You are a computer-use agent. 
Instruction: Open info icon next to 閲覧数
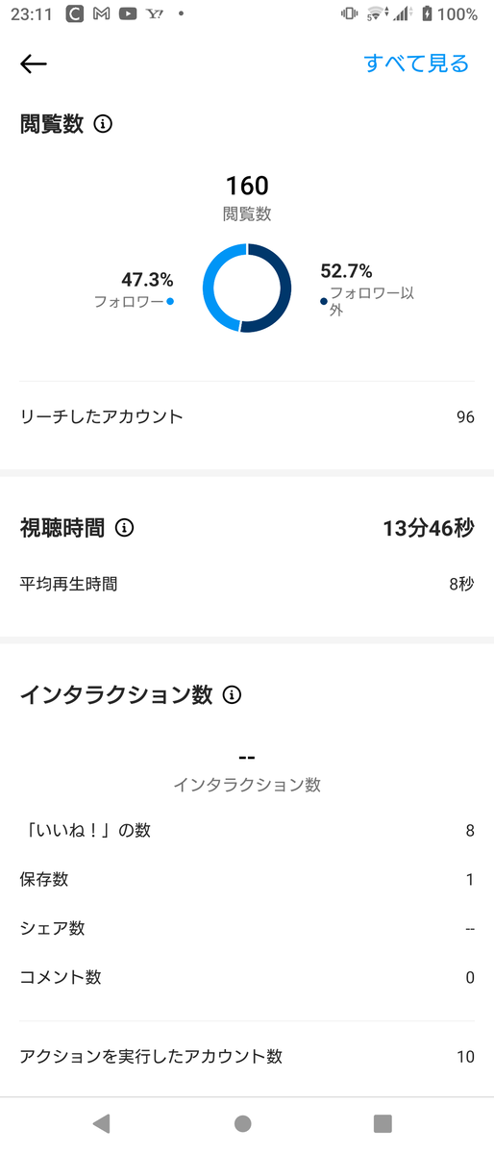tap(103, 124)
